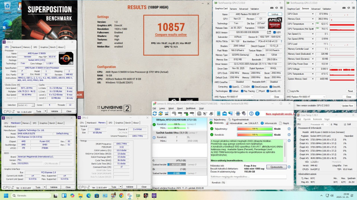Click the Teljesítmény 100% performance bar
Image resolution: width=357 pixels, height=200 pixels.
[255, 129]
